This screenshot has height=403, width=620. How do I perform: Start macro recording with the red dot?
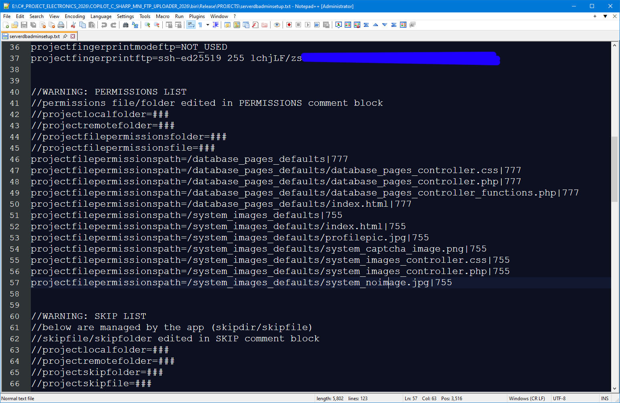click(x=289, y=25)
